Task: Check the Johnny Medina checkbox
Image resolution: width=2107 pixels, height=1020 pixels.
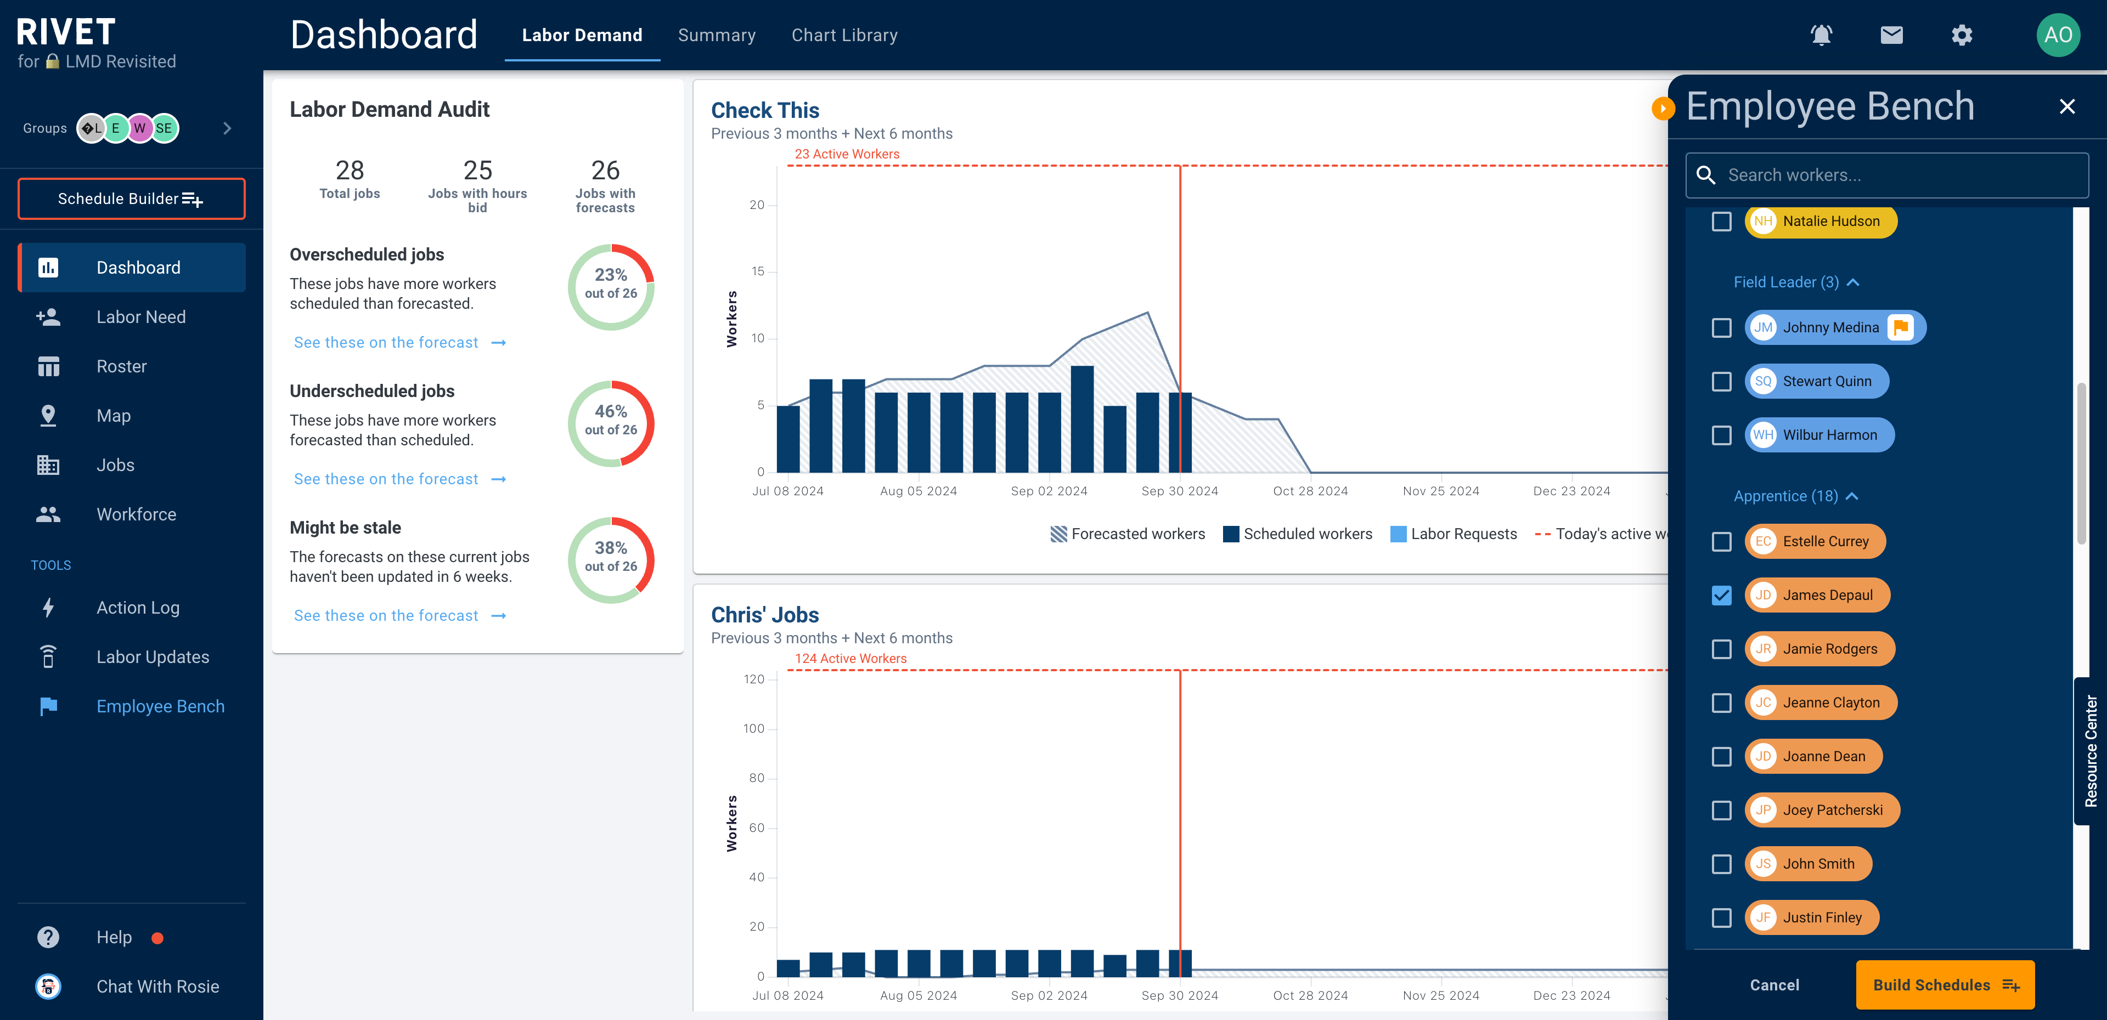Action: point(1722,328)
